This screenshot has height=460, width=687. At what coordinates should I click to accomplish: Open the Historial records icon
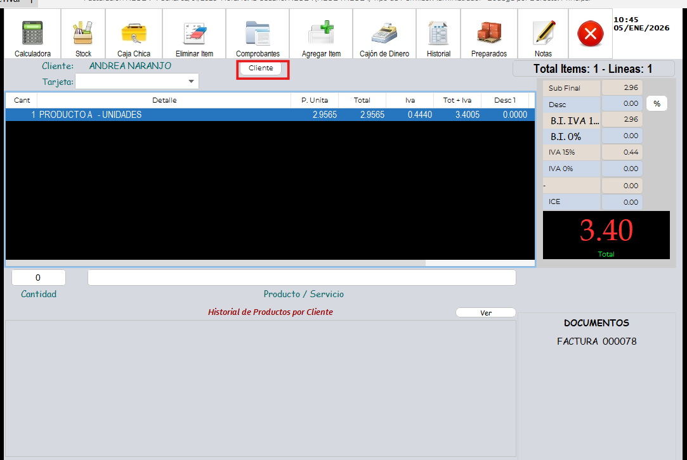coord(438,35)
